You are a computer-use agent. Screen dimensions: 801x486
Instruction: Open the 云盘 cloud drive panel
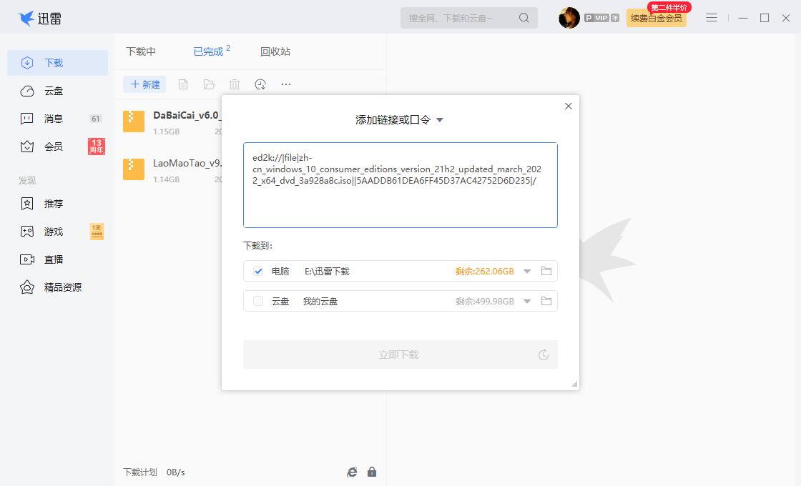tap(57, 90)
